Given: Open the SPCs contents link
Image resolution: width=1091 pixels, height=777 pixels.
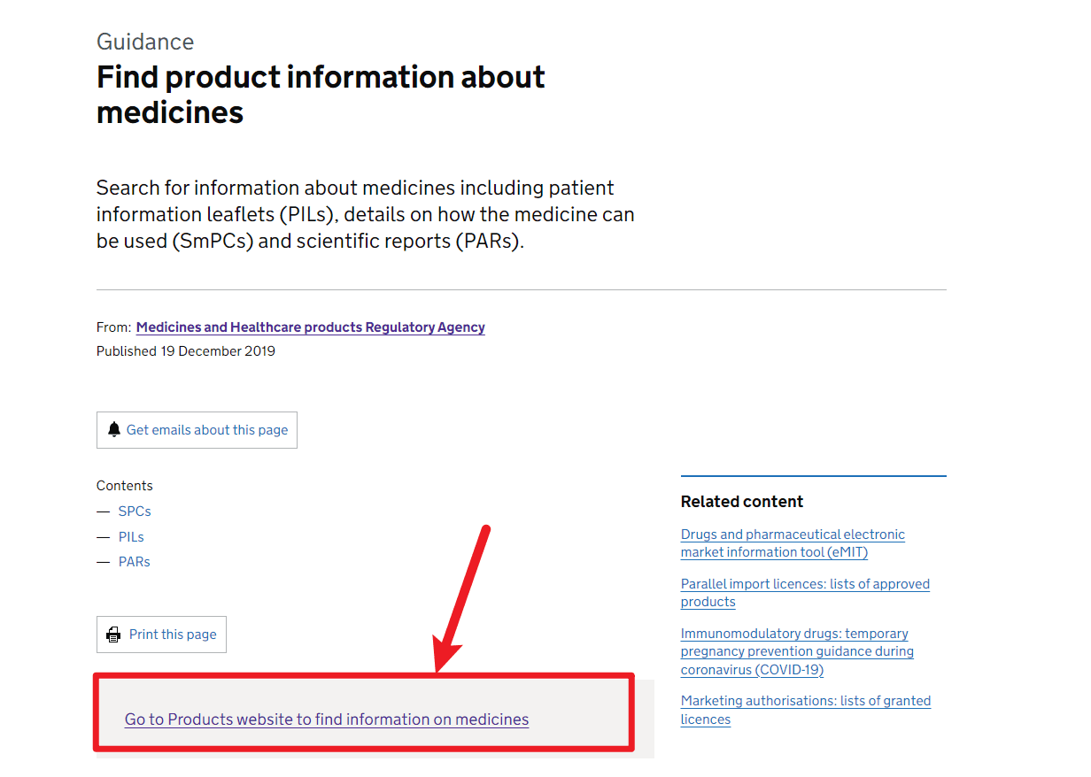Looking at the screenshot, I should [x=134, y=511].
